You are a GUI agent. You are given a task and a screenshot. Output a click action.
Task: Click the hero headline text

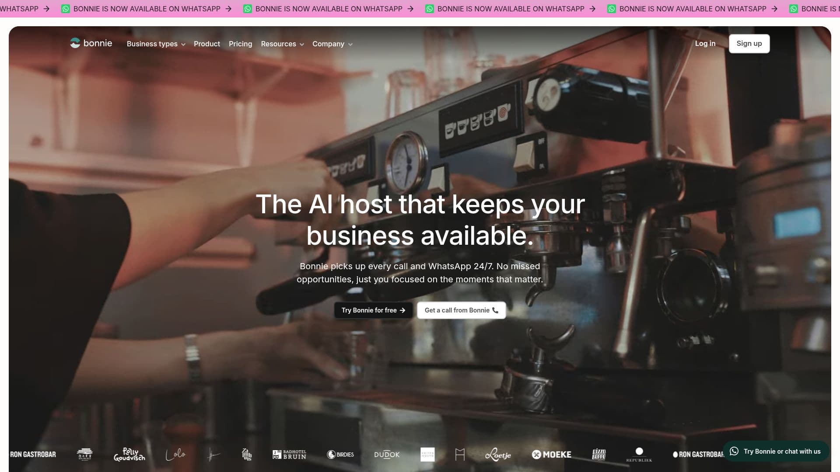pos(420,220)
